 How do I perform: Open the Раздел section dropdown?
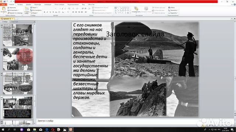pos(34,13)
